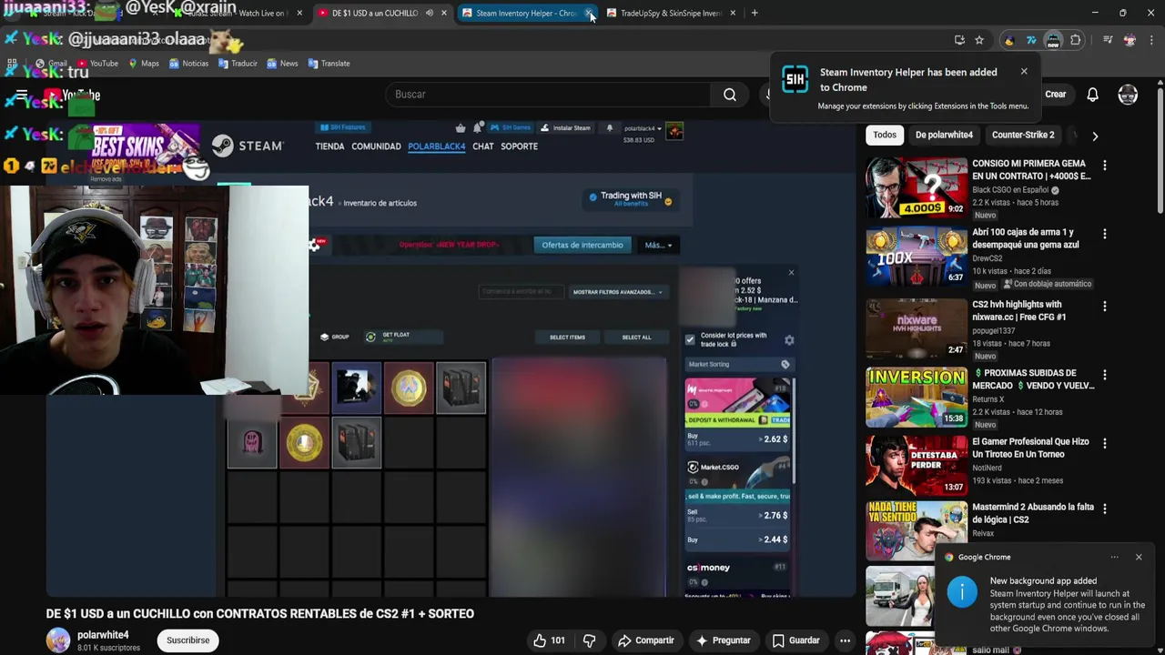Image resolution: width=1165 pixels, height=655 pixels.
Task: Open the Translate bookmark
Action: 329,64
